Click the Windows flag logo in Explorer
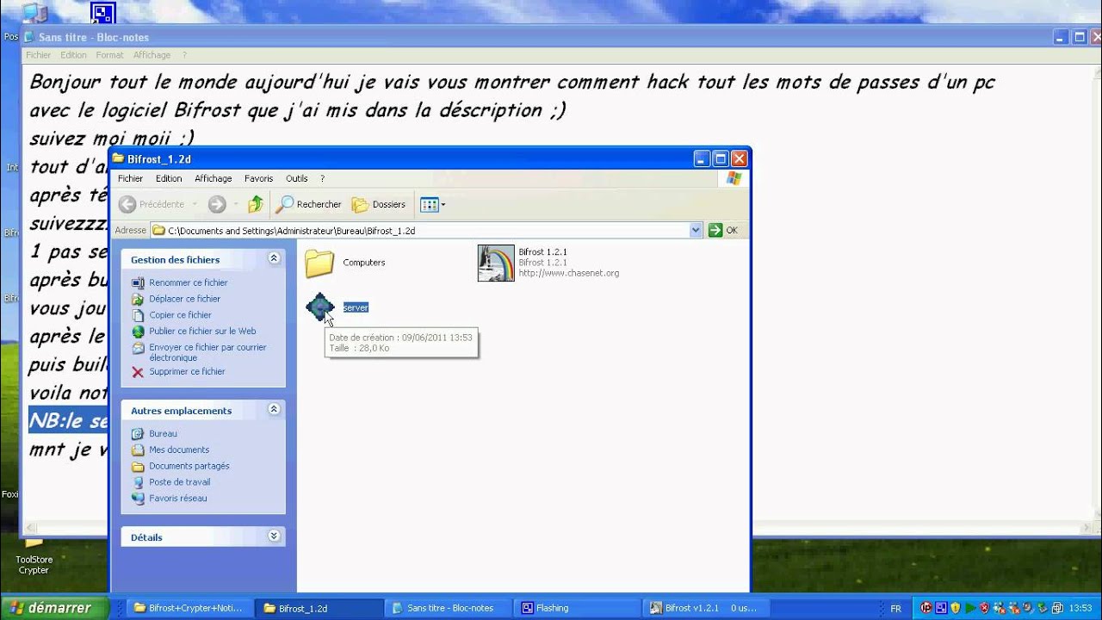Screen dimensions: 1102x620 coord(734,178)
